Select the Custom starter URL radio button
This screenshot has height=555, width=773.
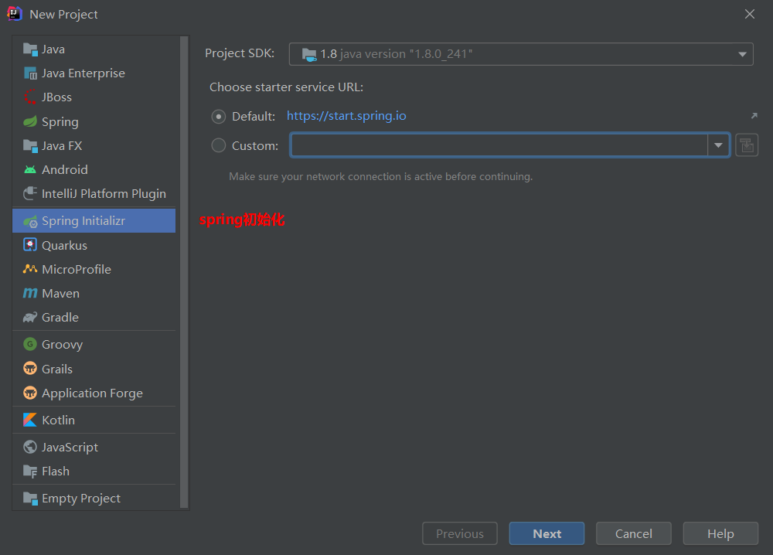pyautogui.click(x=219, y=145)
